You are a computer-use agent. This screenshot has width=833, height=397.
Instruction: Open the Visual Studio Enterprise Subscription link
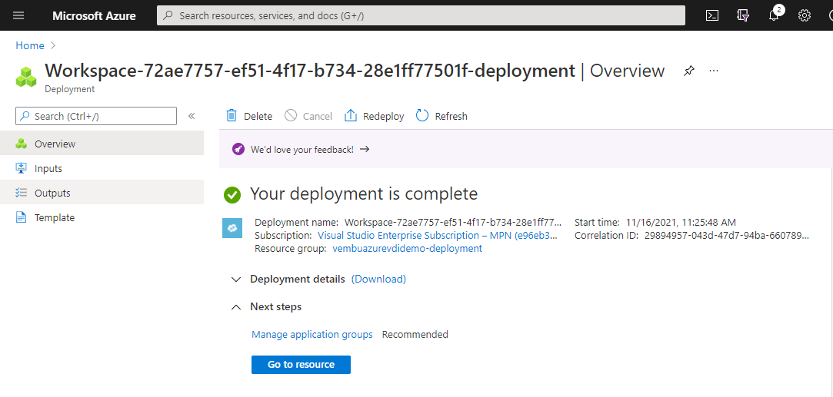[x=438, y=235]
